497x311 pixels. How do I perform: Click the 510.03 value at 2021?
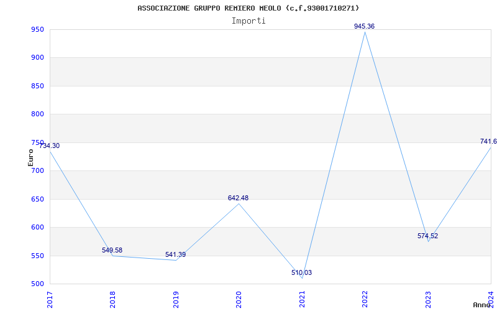pyautogui.click(x=301, y=273)
